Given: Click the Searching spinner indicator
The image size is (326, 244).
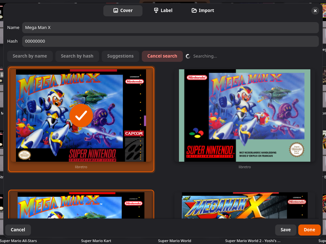Looking at the screenshot, I should click(188, 56).
